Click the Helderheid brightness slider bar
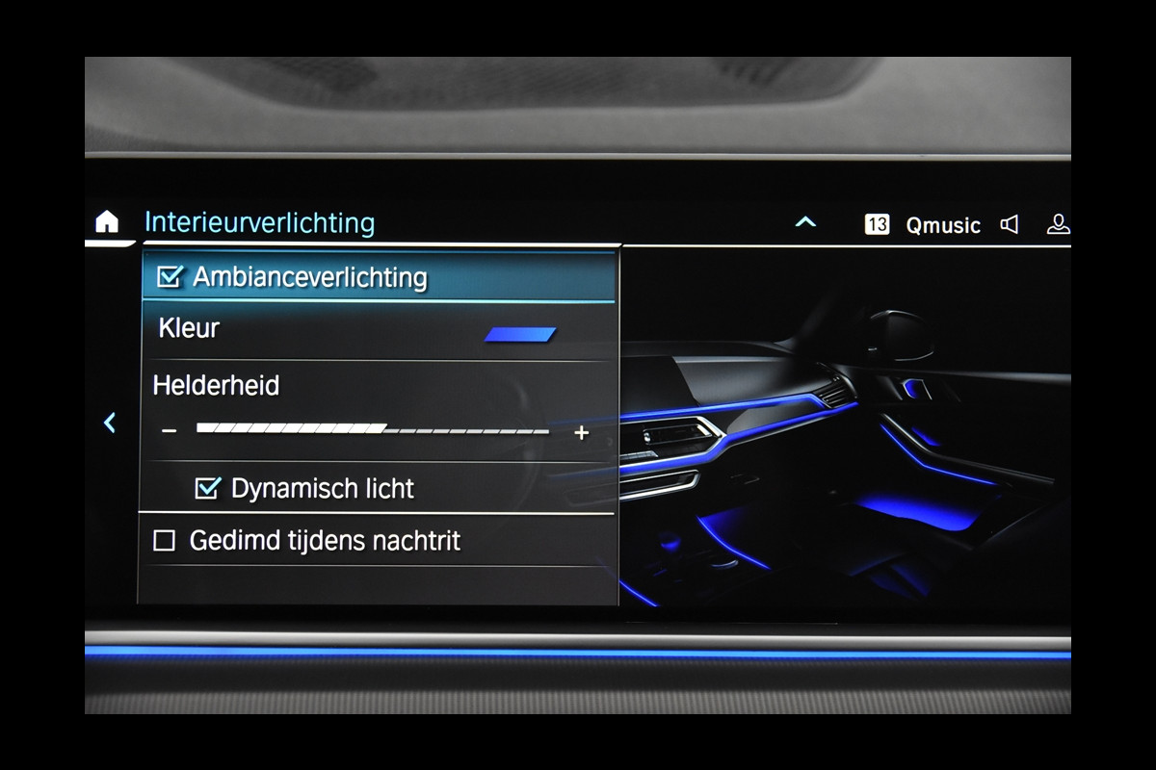The height and width of the screenshot is (770, 1156). click(x=373, y=430)
